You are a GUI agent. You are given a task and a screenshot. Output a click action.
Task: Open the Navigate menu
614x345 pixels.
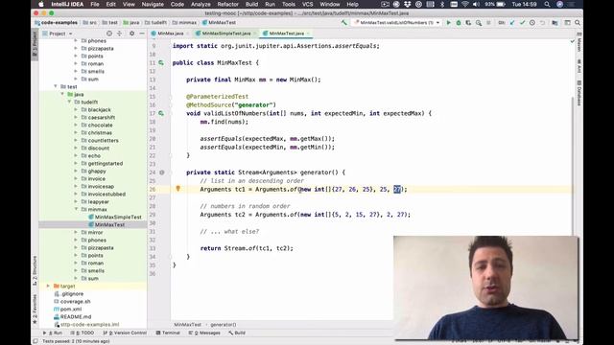pyautogui.click(x=153, y=4)
